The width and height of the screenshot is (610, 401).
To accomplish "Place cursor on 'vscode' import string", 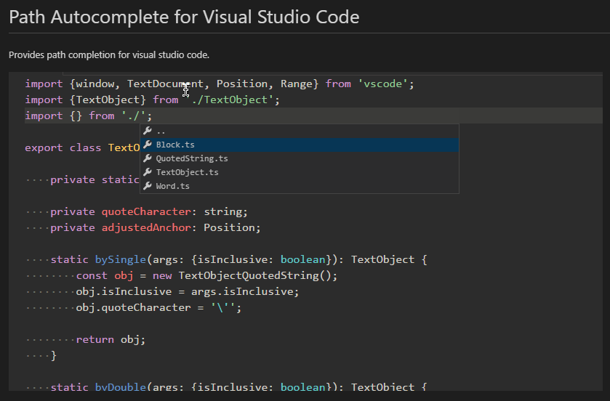I will 383,84.
